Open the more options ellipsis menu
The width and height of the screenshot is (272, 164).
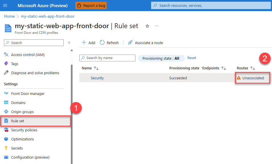pos(156,26)
